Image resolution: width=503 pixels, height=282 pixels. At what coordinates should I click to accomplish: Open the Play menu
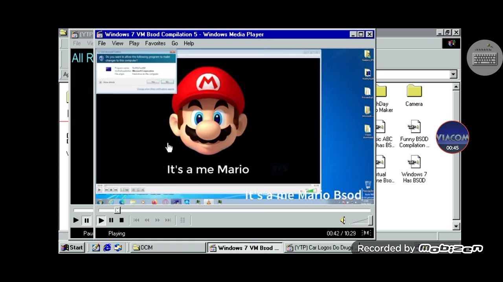134,43
